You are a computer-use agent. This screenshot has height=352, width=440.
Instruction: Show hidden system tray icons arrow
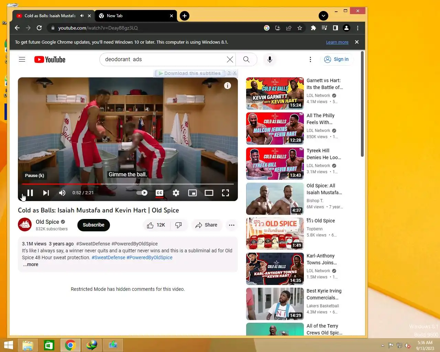pyautogui.click(x=383, y=345)
